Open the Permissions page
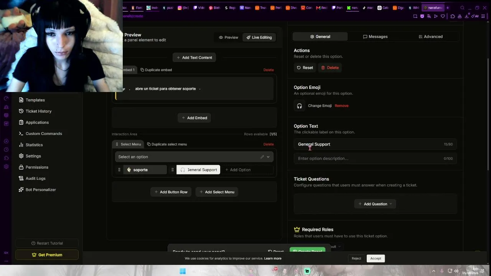This screenshot has width=491, height=276. click(34, 167)
